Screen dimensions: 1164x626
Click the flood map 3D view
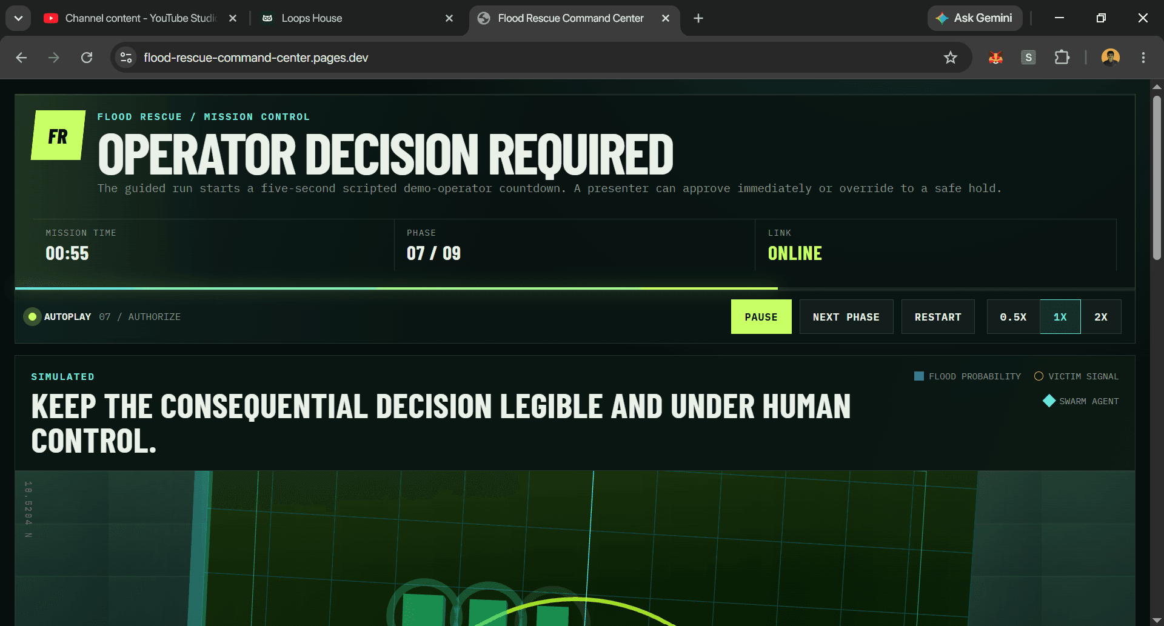575,548
